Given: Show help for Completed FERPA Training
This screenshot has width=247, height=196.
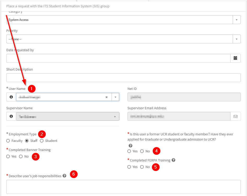Looking at the screenshot, I should pyautogui.click(x=173, y=160).
